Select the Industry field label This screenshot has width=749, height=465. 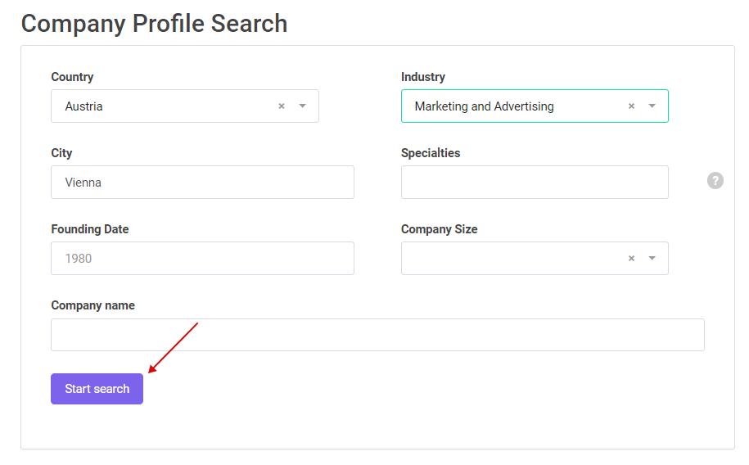(423, 77)
